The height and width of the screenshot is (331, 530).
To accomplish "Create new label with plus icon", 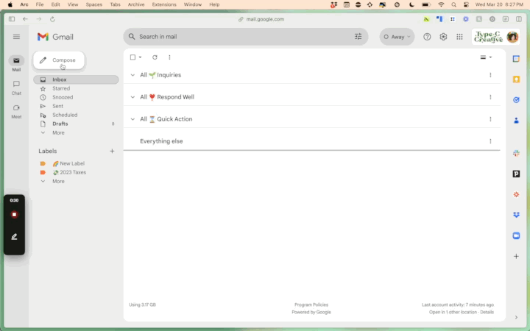I will [112, 151].
